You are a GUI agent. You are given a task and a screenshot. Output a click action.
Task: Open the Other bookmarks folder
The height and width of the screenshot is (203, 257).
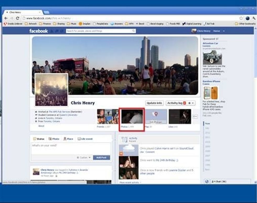245,24
